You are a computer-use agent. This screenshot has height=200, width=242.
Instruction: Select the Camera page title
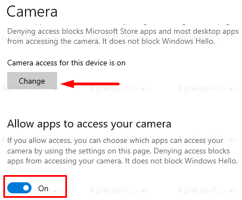32,12
